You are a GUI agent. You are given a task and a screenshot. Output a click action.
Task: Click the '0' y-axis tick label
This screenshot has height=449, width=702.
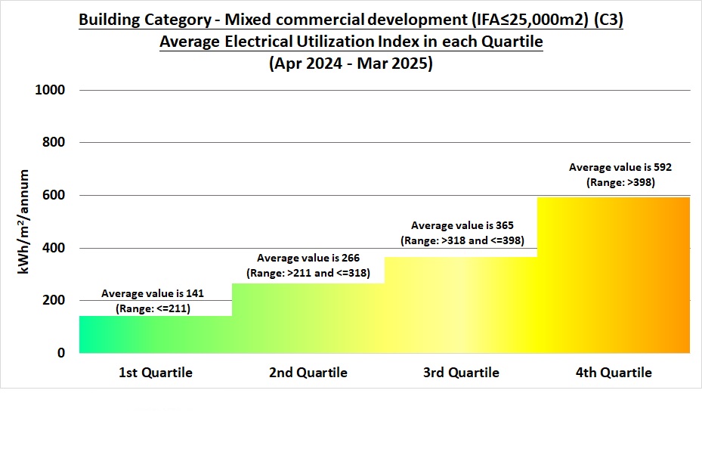(x=63, y=351)
